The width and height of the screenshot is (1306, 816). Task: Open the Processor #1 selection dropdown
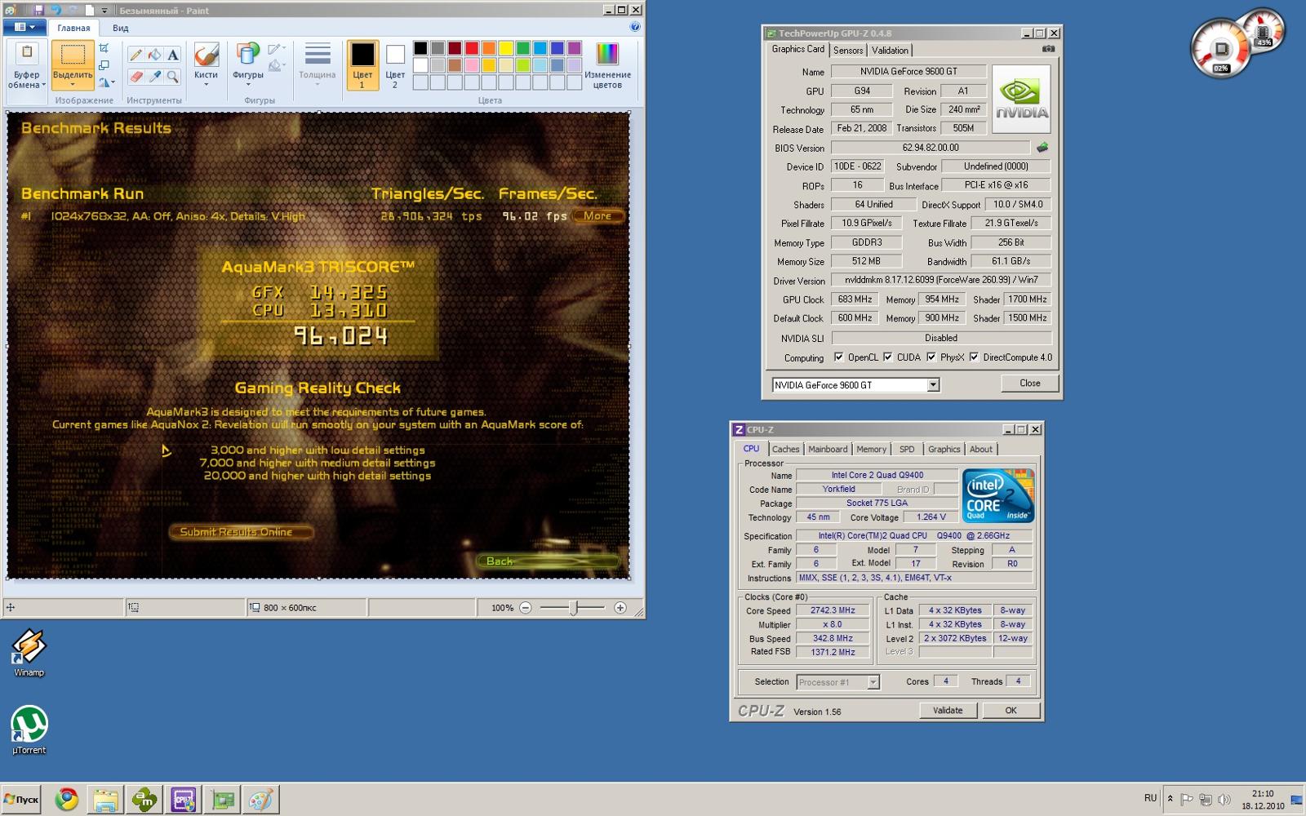pos(873,682)
